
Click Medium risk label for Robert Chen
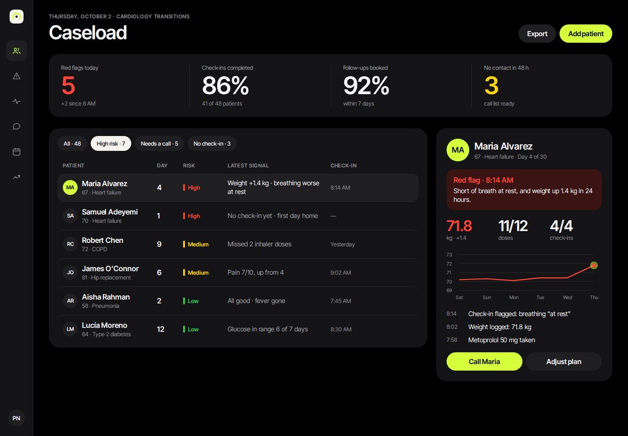196,244
